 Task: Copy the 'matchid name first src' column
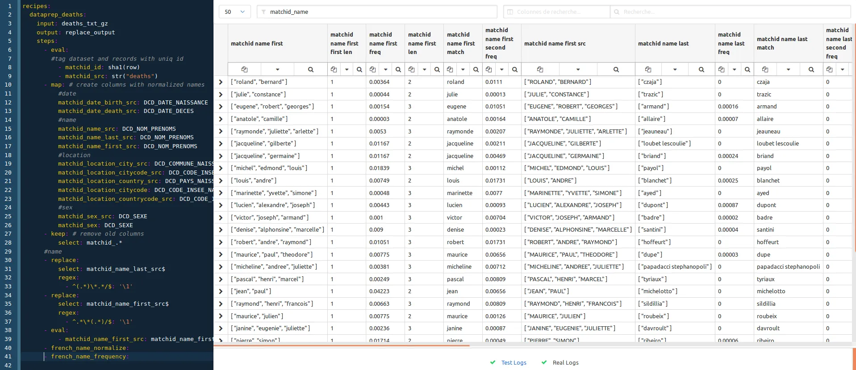tap(540, 69)
